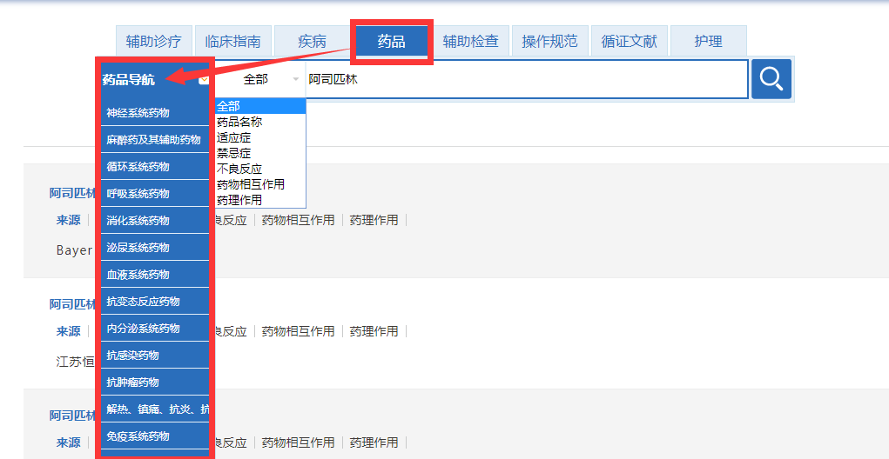Click 药理作用 in the Bayer result

coord(374,220)
